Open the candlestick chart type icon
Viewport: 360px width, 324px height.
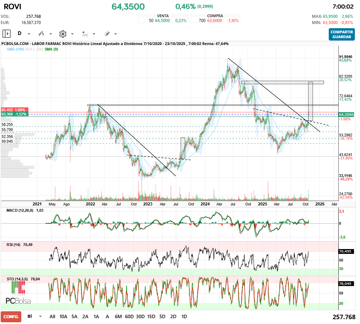(x=42, y=34)
